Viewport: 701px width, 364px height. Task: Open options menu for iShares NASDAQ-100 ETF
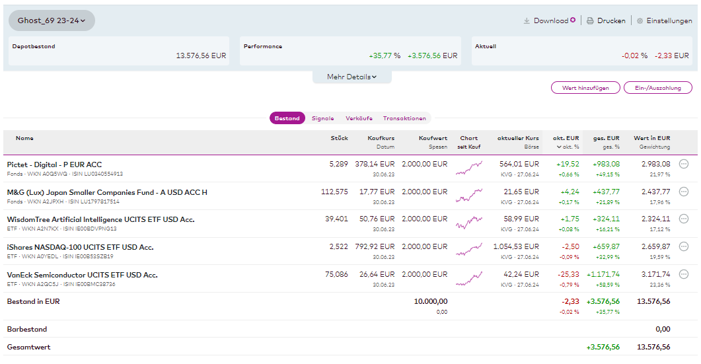point(684,247)
